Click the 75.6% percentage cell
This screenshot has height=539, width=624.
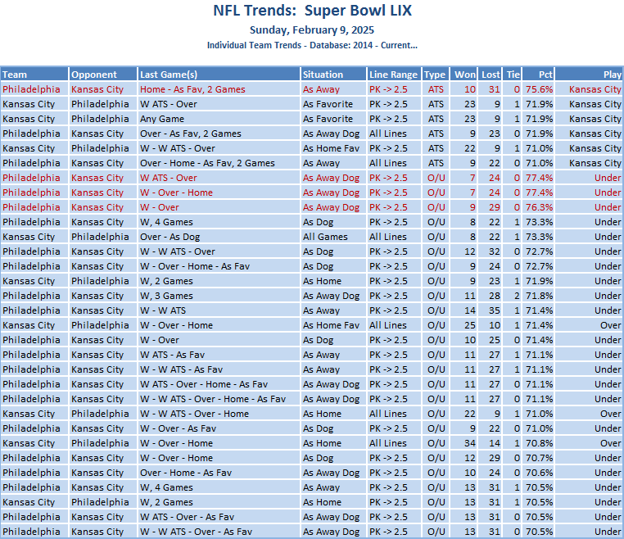coord(539,89)
